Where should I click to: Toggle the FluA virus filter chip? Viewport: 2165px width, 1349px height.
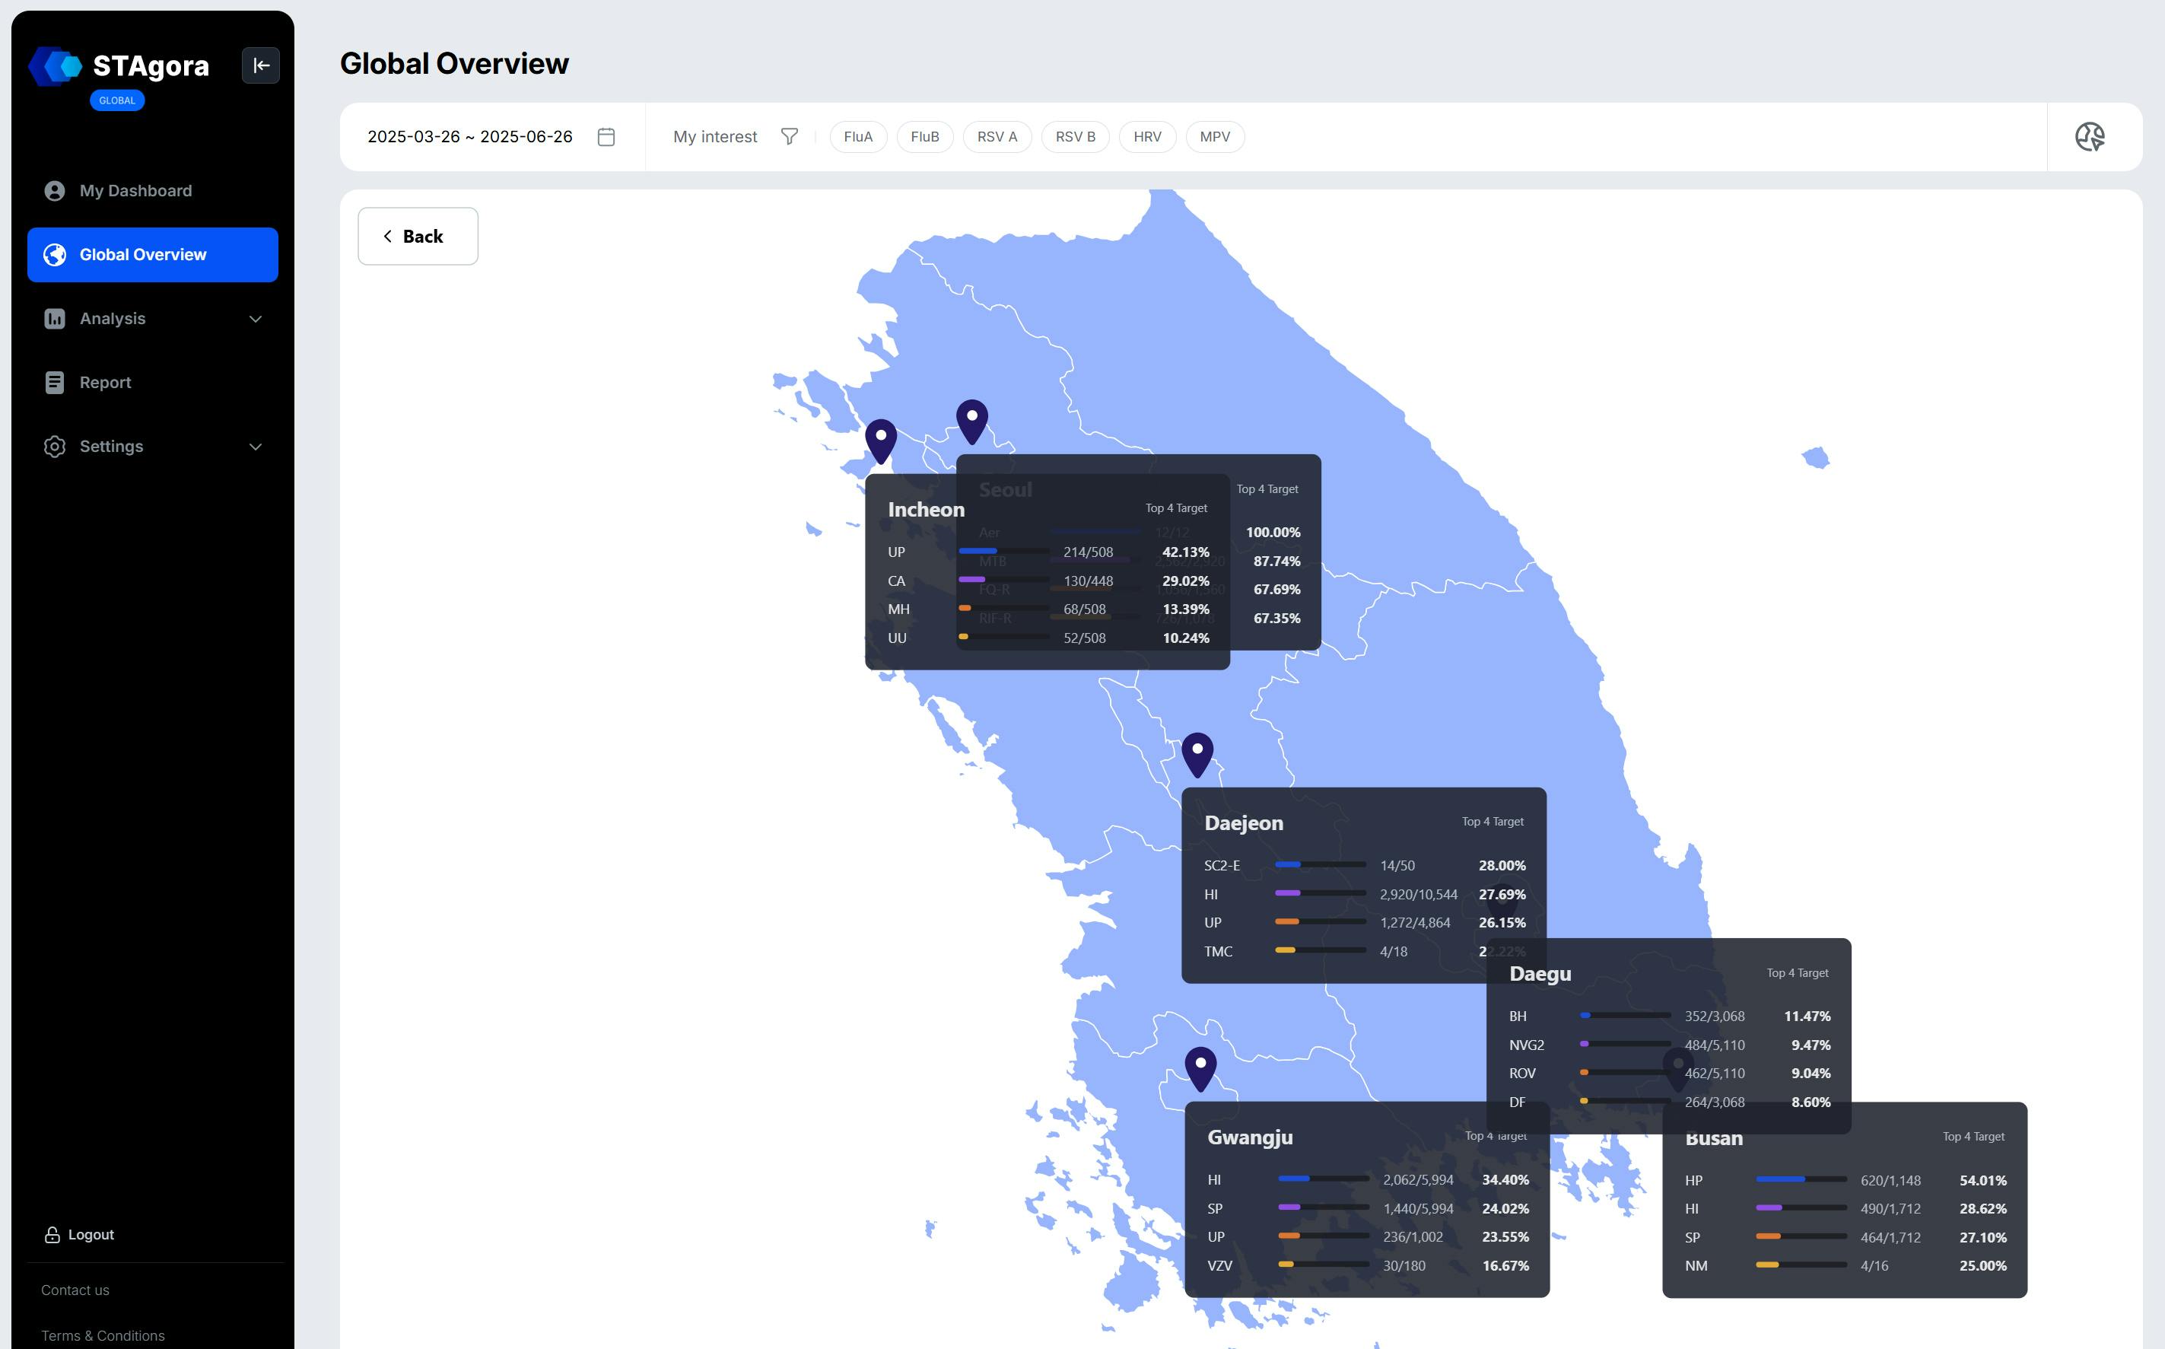click(x=857, y=136)
